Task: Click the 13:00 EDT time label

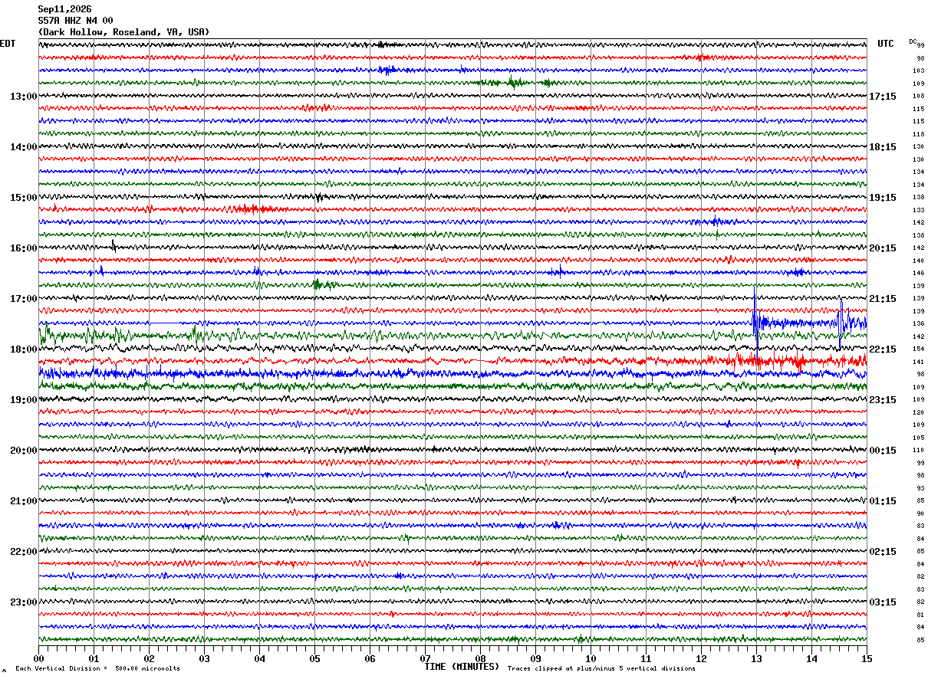Action: point(23,97)
